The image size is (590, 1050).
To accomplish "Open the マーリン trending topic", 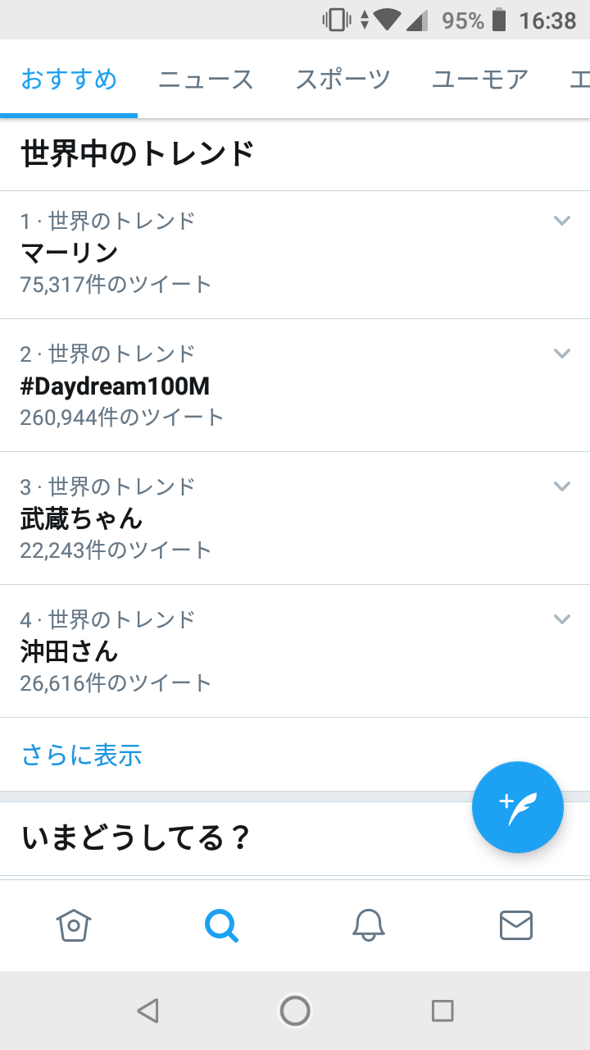I will [x=70, y=253].
